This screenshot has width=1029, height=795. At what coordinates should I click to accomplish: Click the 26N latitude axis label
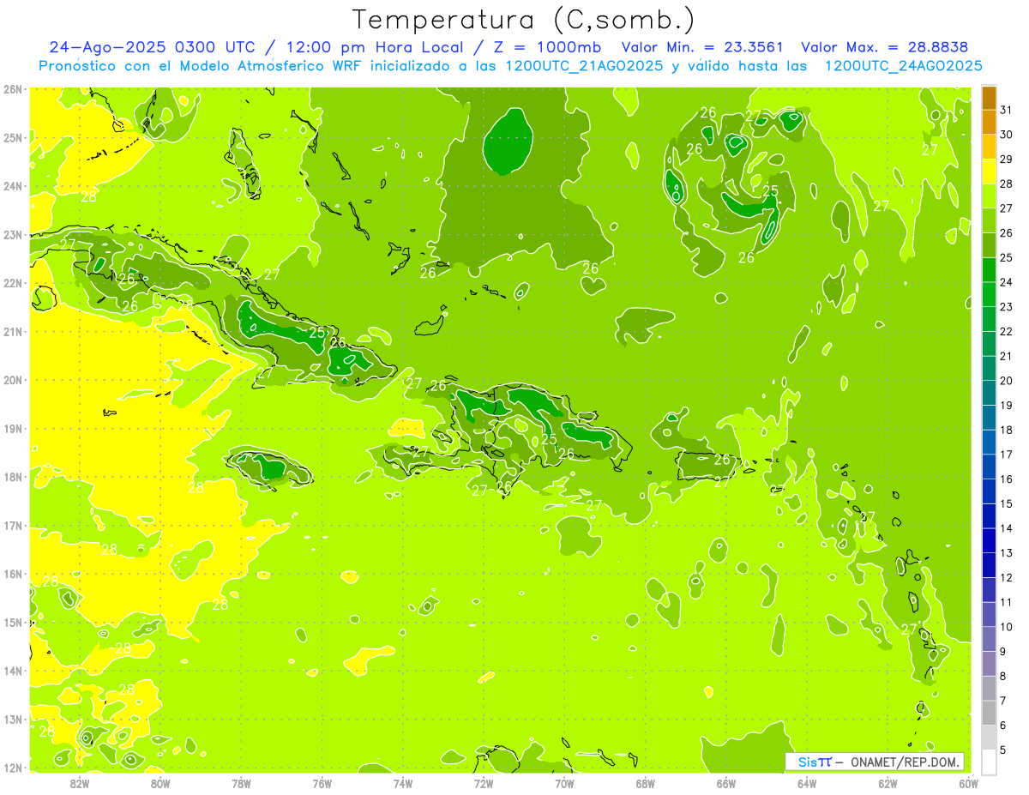[13, 89]
